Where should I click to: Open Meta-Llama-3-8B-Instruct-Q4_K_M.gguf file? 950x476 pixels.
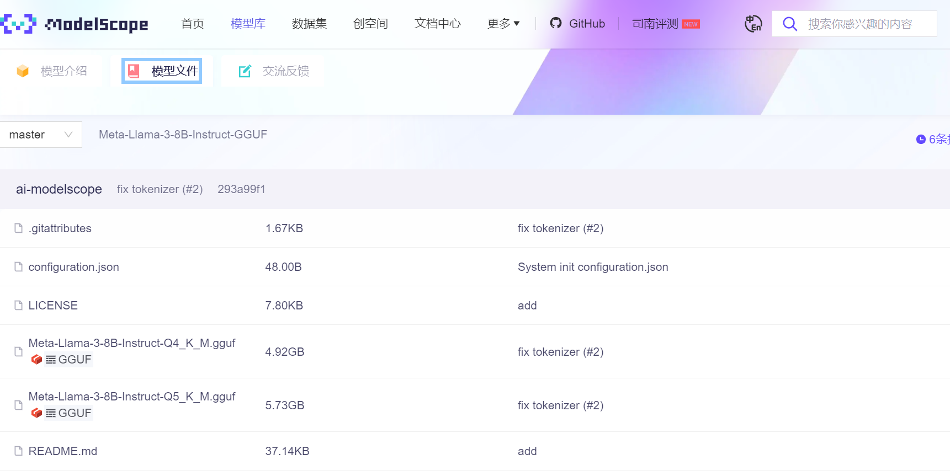click(132, 343)
